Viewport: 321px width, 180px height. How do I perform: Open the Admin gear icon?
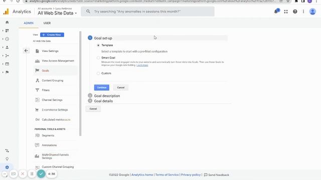[7, 167]
